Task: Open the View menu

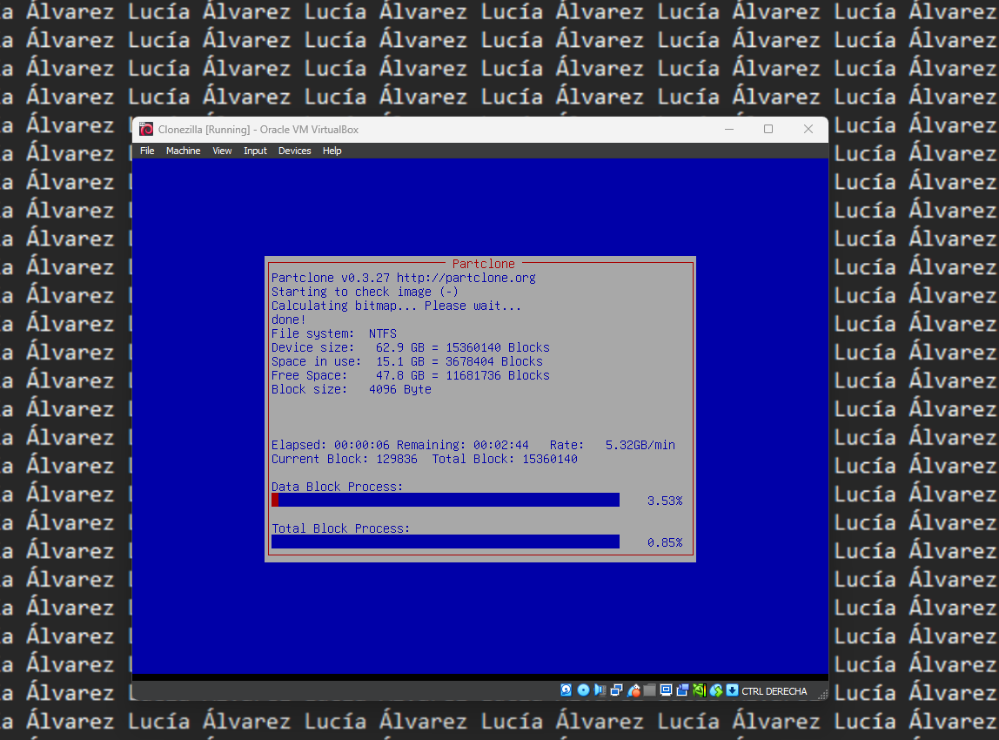Action: click(222, 151)
